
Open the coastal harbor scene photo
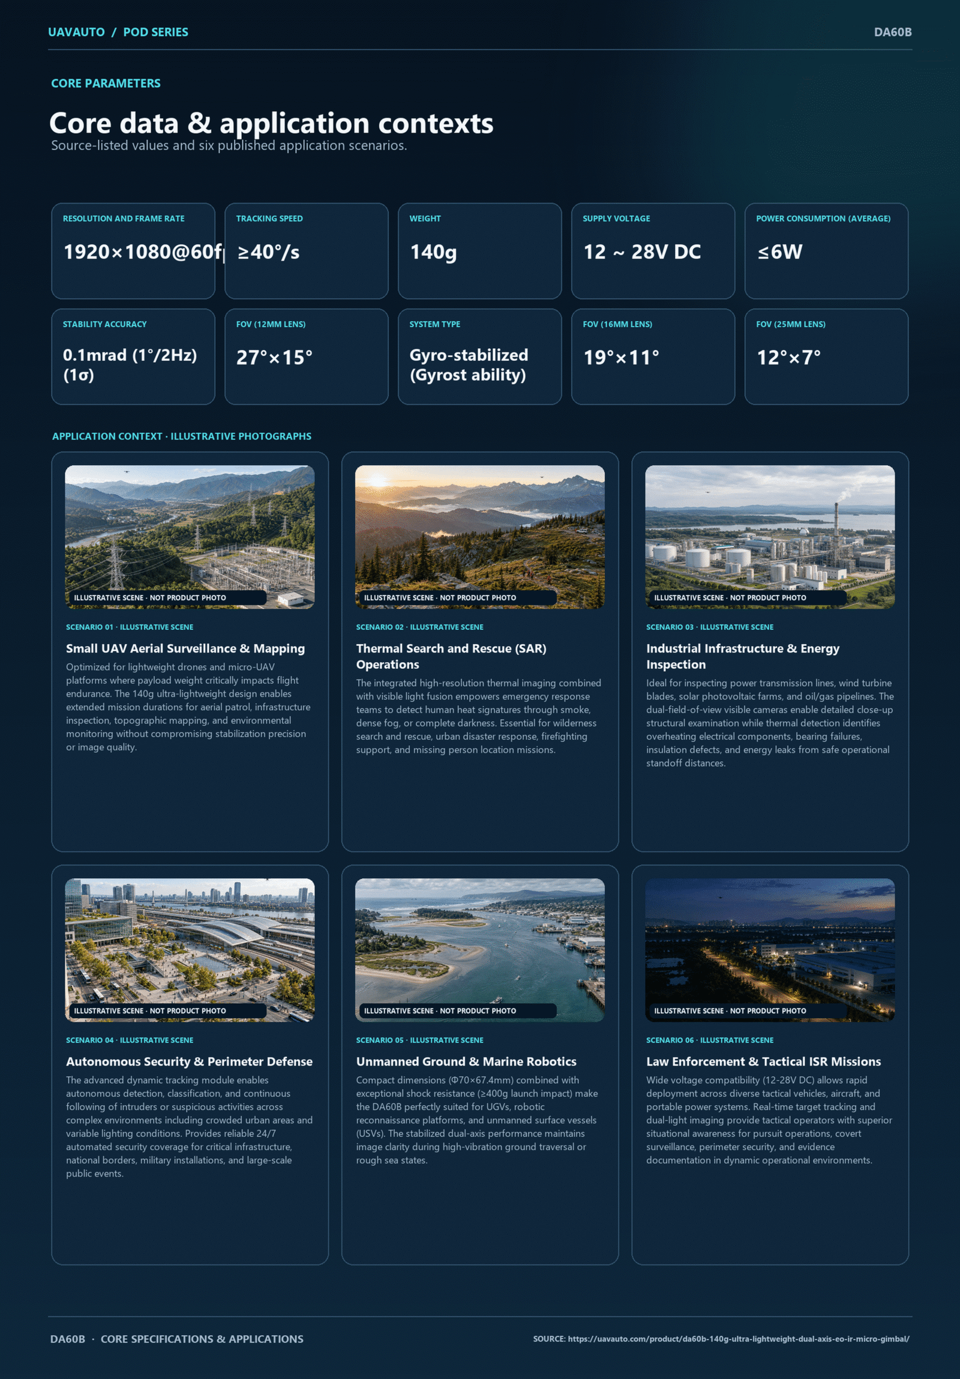pyautogui.click(x=479, y=950)
